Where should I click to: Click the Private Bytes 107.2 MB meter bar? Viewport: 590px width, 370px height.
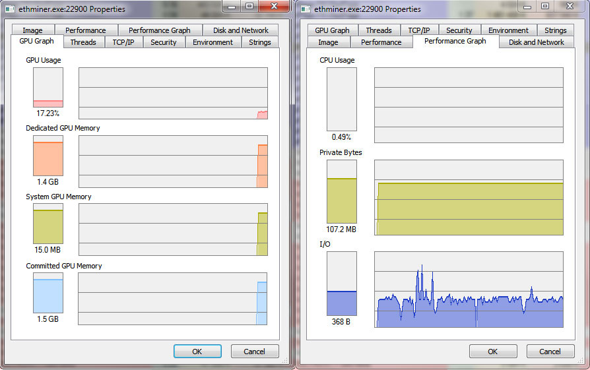(342, 192)
